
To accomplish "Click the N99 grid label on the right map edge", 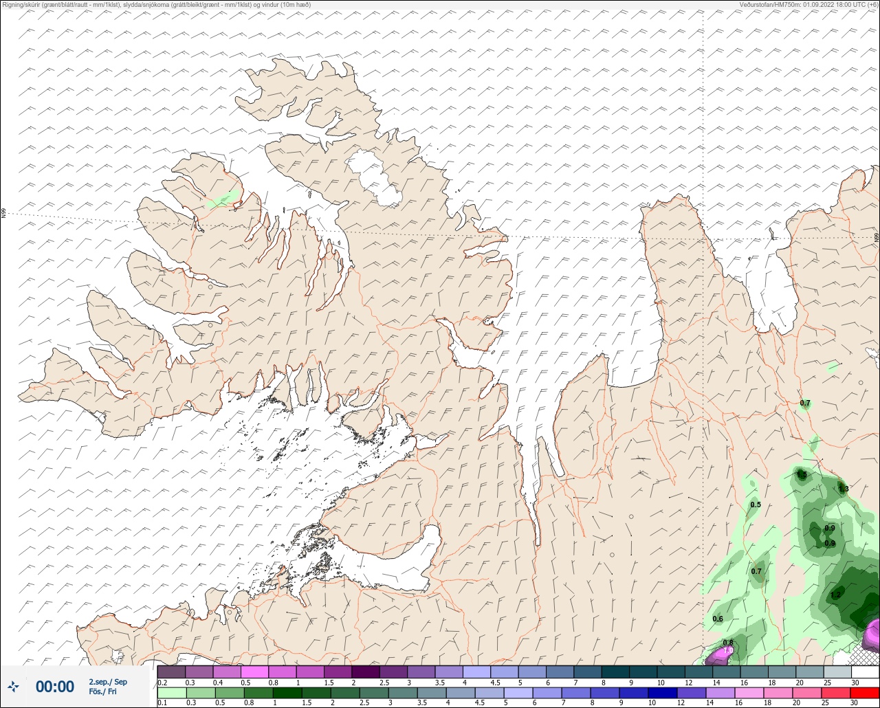I will [x=877, y=237].
